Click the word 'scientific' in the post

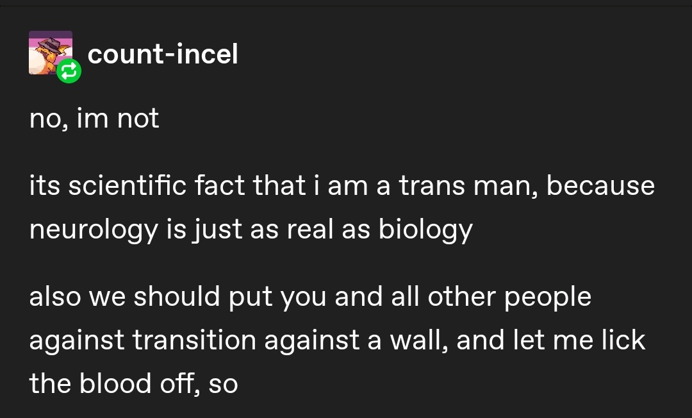pos(127,185)
